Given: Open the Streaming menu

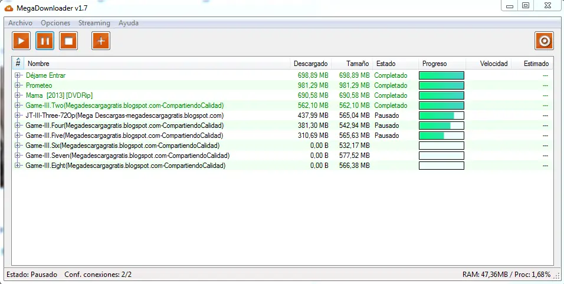Looking at the screenshot, I should [x=94, y=23].
